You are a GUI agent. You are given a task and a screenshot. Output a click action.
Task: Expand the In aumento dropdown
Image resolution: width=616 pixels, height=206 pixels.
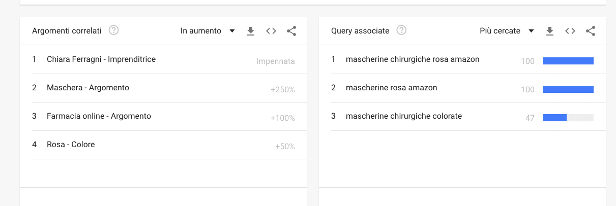coord(208,31)
